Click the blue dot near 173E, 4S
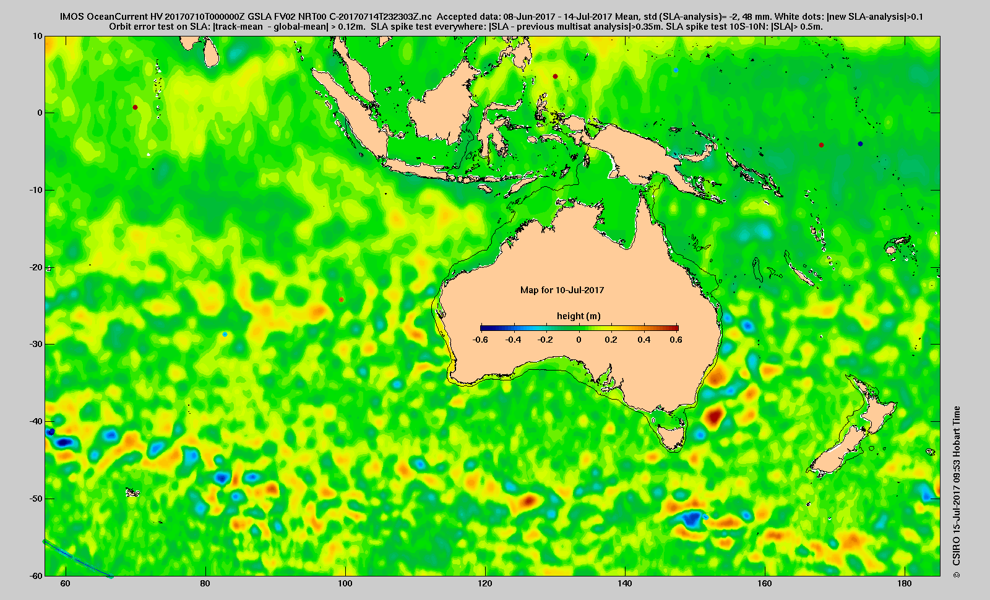This screenshot has width=990, height=600. point(860,144)
